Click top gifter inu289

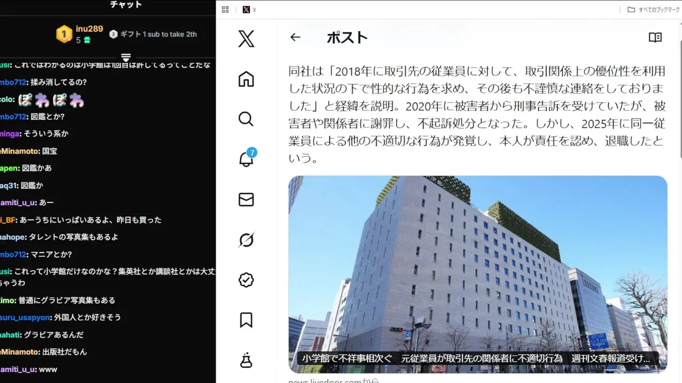(89, 29)
